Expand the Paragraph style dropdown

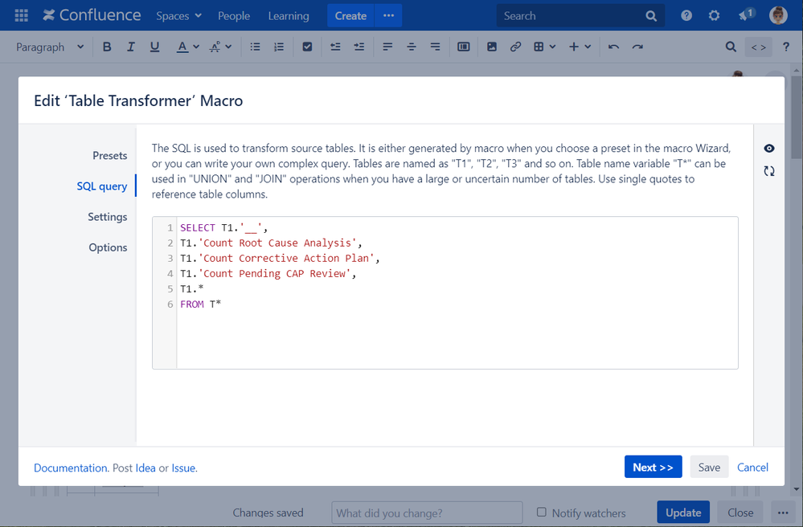click(50, 47)
